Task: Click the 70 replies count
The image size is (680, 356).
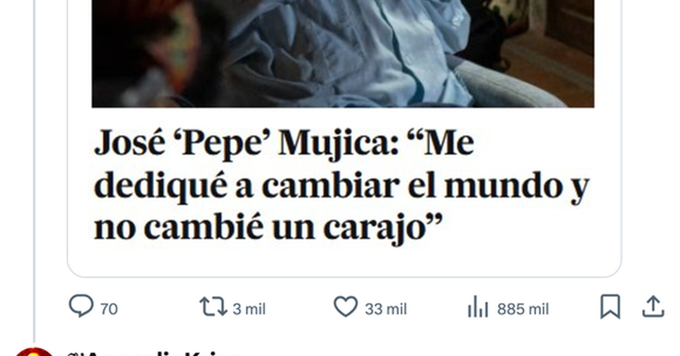Action: pyautogui.click(x=109, y=309)
